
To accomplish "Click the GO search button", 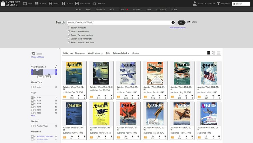I will (182, 22).
